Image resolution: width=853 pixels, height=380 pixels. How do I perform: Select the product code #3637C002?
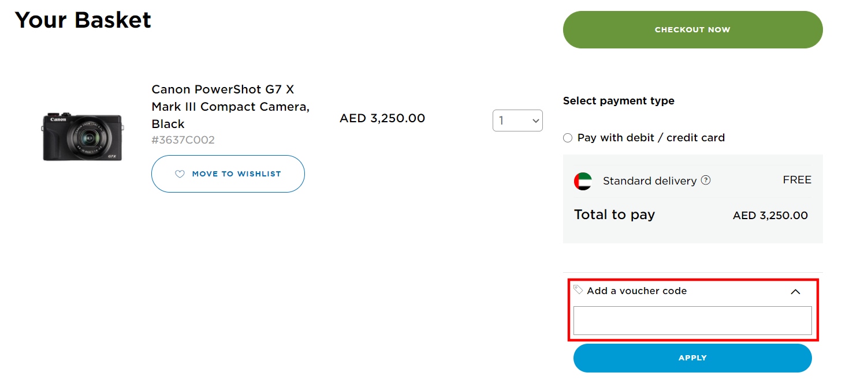(x=183, y=140)
